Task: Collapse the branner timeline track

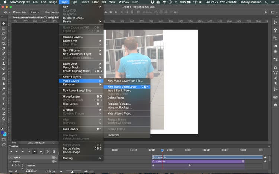Action: click(x=10, y=162)
